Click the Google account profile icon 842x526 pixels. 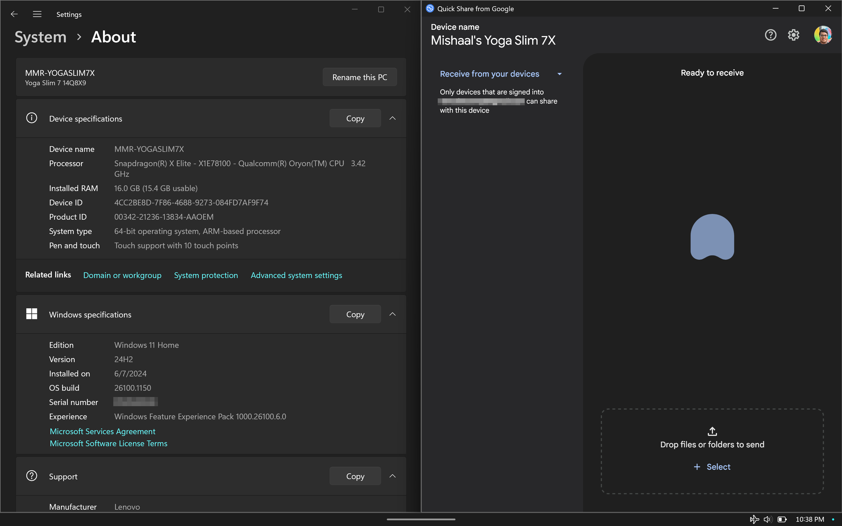tap(823, 35)
